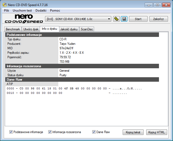Image resolution: width=173 pixels, height=141 pixels.
Task: Click the Podstawowe informacje section header
Action: pos(82,35)
